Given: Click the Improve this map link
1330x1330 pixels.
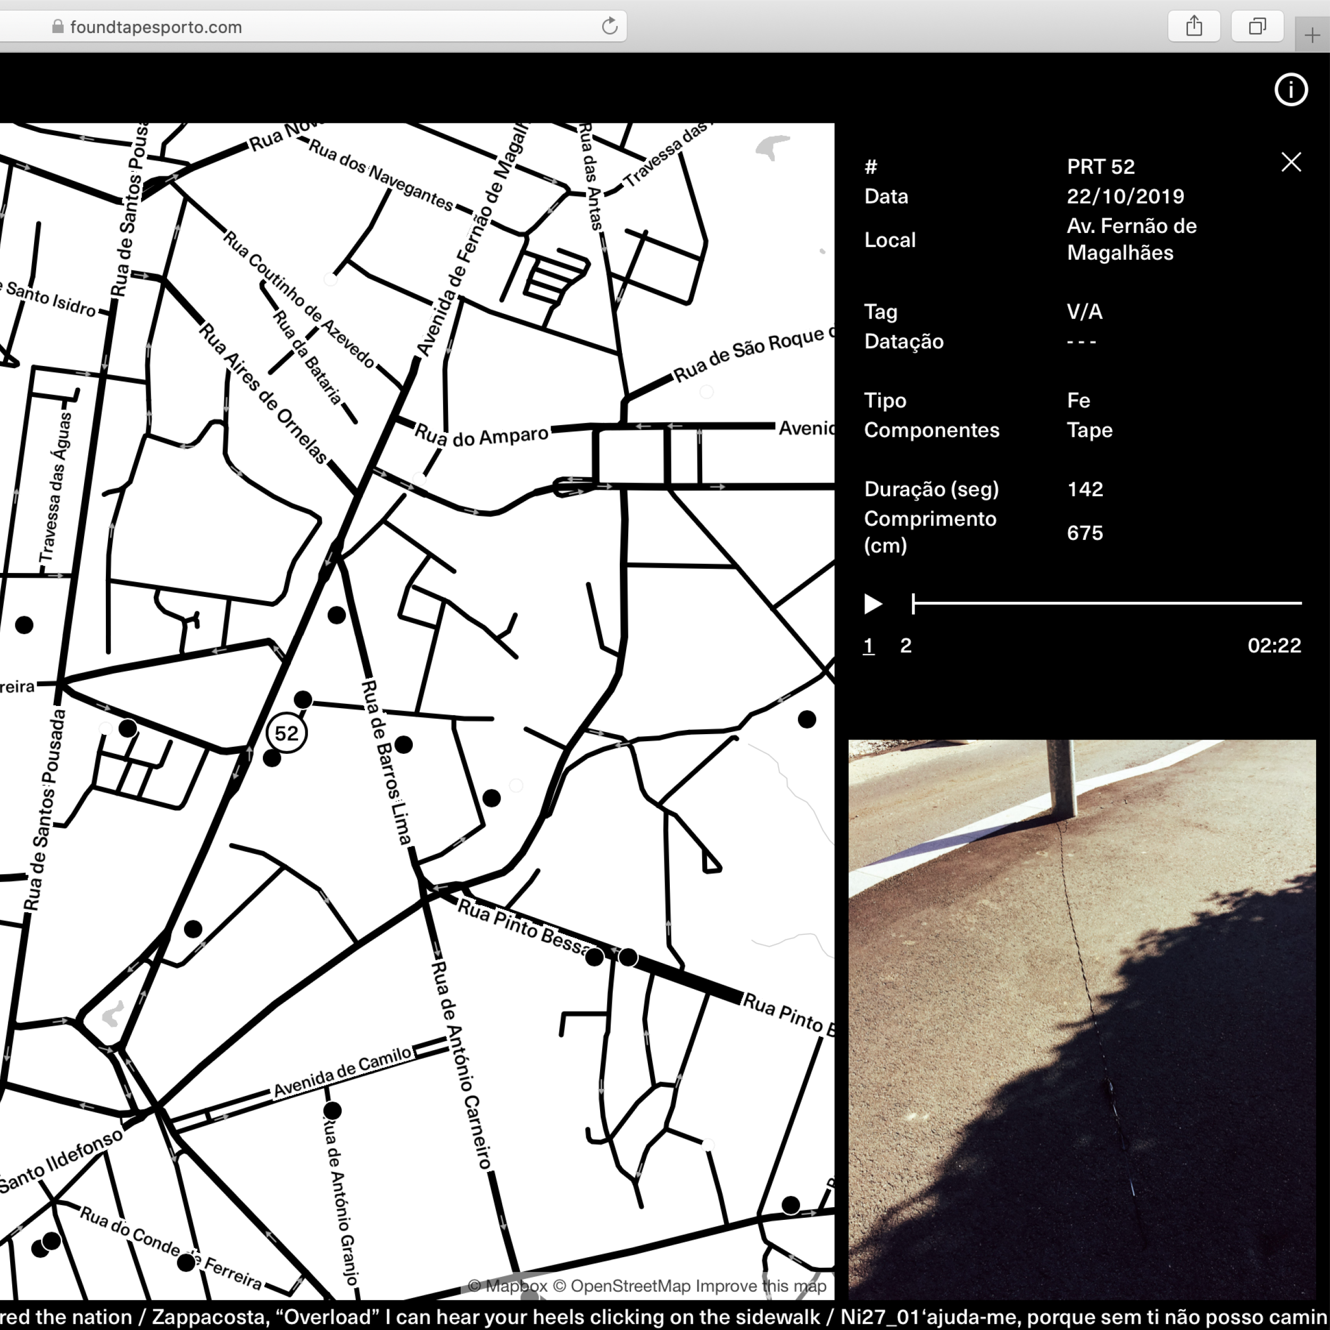Looking at the screenshot, I should coord(761,1286).
